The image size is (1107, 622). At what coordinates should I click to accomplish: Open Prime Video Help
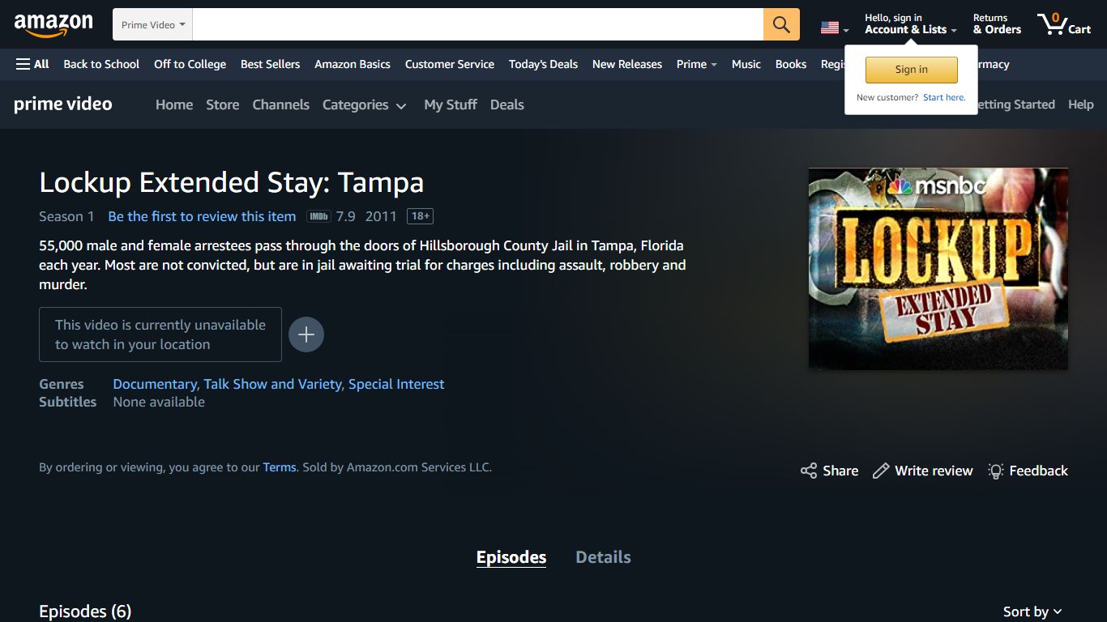pyautogui.click(x=1081, y=104)
